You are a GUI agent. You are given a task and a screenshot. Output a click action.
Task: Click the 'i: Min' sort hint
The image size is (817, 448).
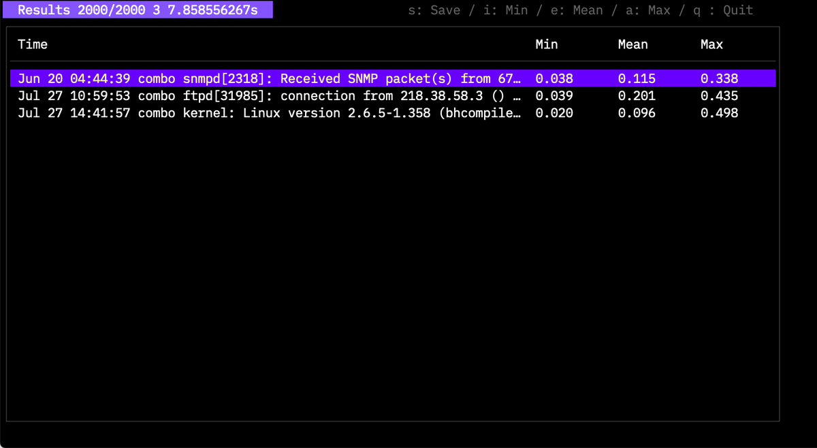point(505,10)
